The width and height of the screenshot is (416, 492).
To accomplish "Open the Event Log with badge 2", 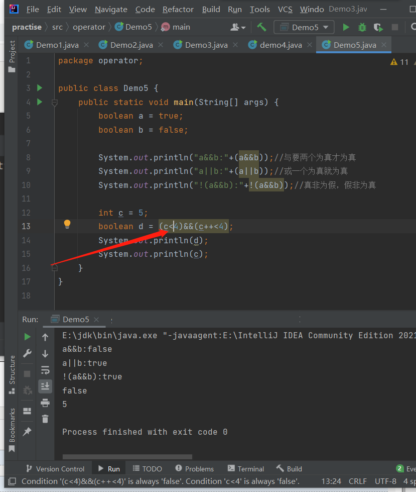I will 405,469.
